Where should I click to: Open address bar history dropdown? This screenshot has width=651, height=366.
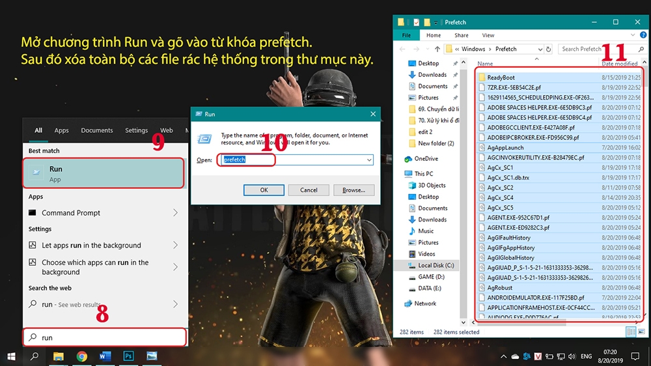click(540, 49)
